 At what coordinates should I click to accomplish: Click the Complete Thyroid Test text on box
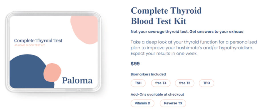(38, 41)
